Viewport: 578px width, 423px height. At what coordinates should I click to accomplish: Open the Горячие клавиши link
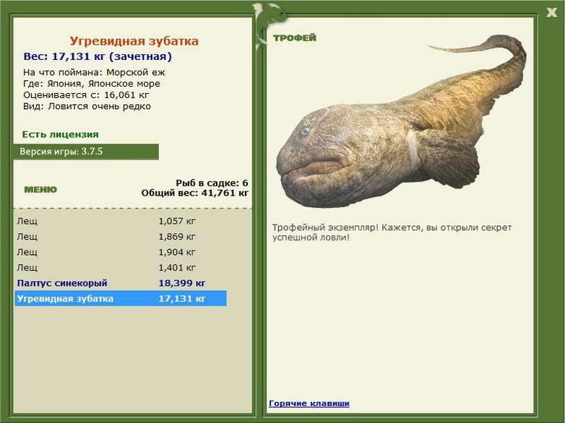309,403
